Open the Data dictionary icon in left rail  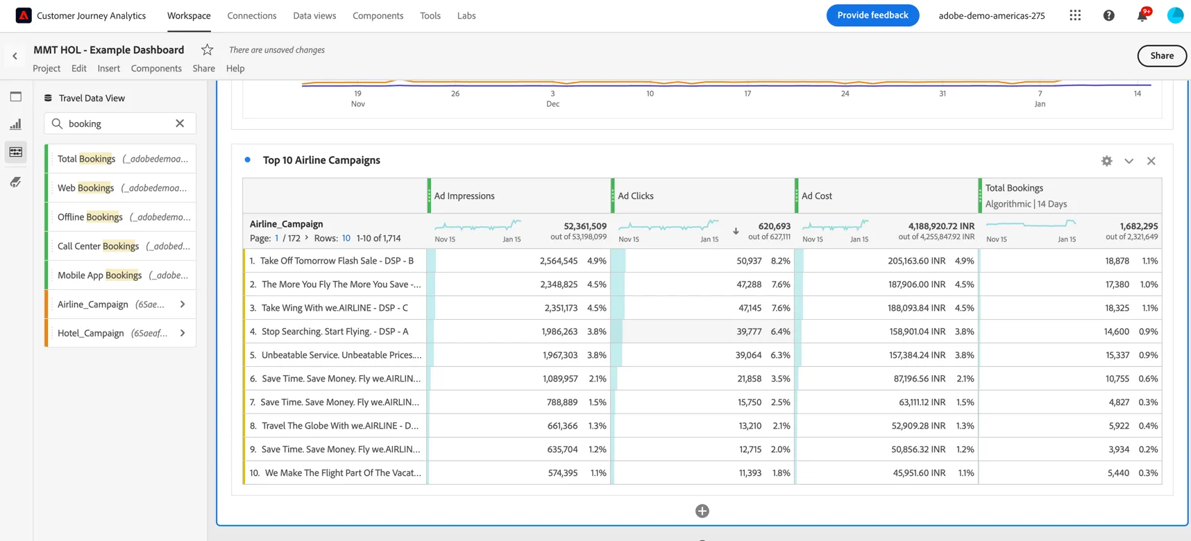pos(16,182)
